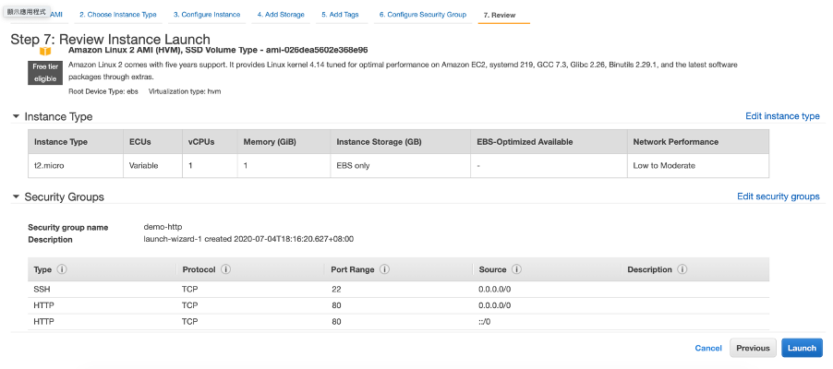
Task: Click the Previous button
Action: coord(753,348)
